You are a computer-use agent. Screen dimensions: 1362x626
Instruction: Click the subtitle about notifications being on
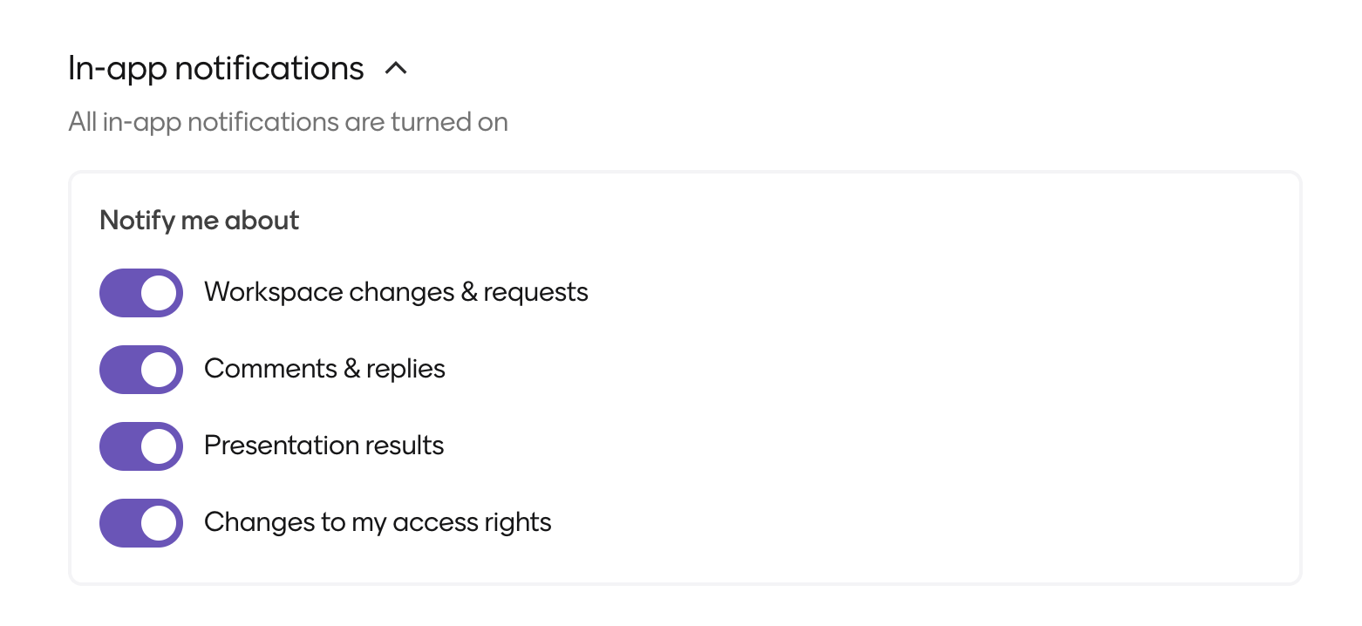click(288, 122)
